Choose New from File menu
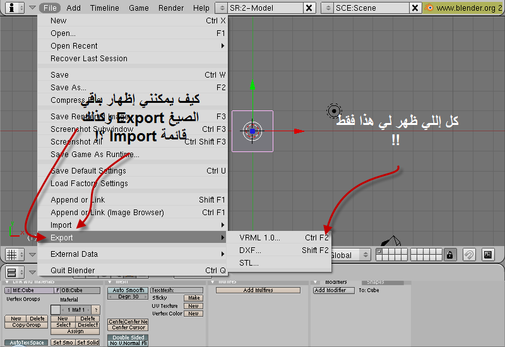Viewport: 505px width, 347px height. (133, 21)
